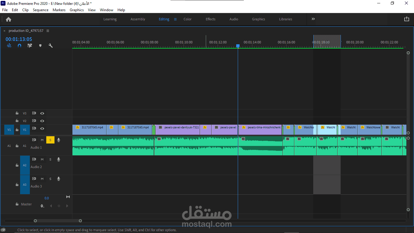Screen dimensions: 414x233
Task: Enable voice-over record on Audio 2
Action: pos(59,159)
